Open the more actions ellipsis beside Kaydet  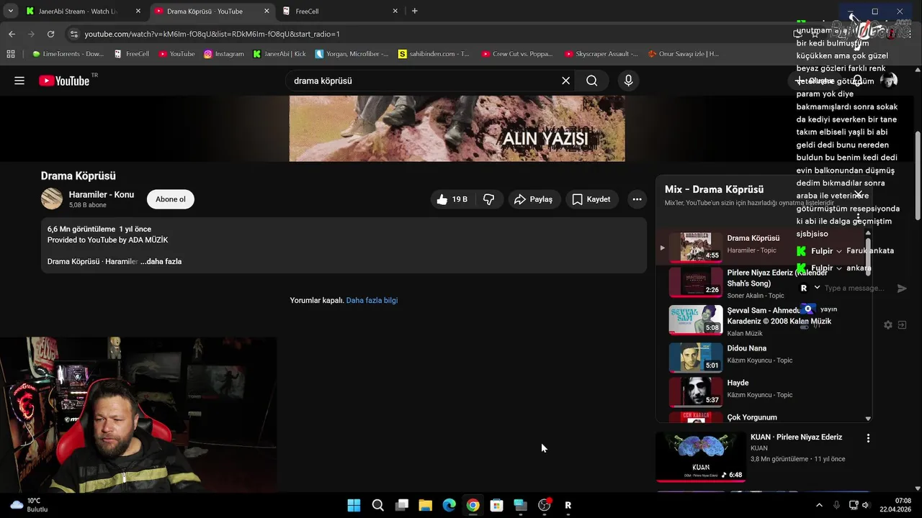pos(637,199)
